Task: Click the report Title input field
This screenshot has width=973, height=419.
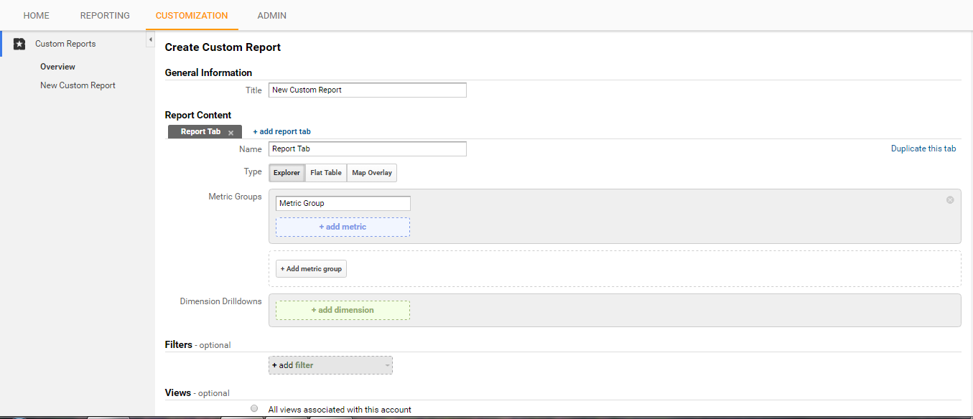Action: pos(368,90)
